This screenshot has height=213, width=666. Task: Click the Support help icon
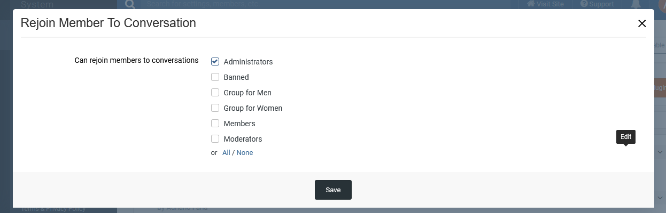coord(584,4)
